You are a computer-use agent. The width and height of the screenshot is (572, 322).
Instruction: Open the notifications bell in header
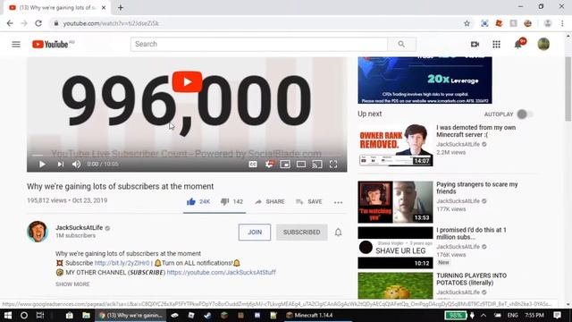tap(518, 44)
